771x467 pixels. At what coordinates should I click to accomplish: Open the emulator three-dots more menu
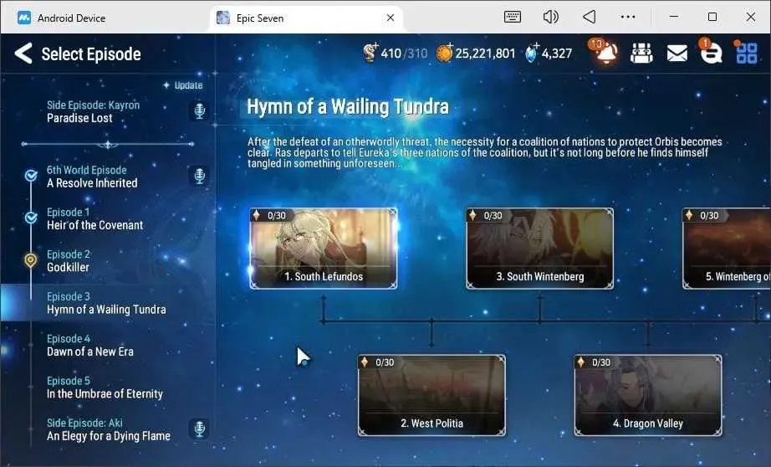coord(628,18)
